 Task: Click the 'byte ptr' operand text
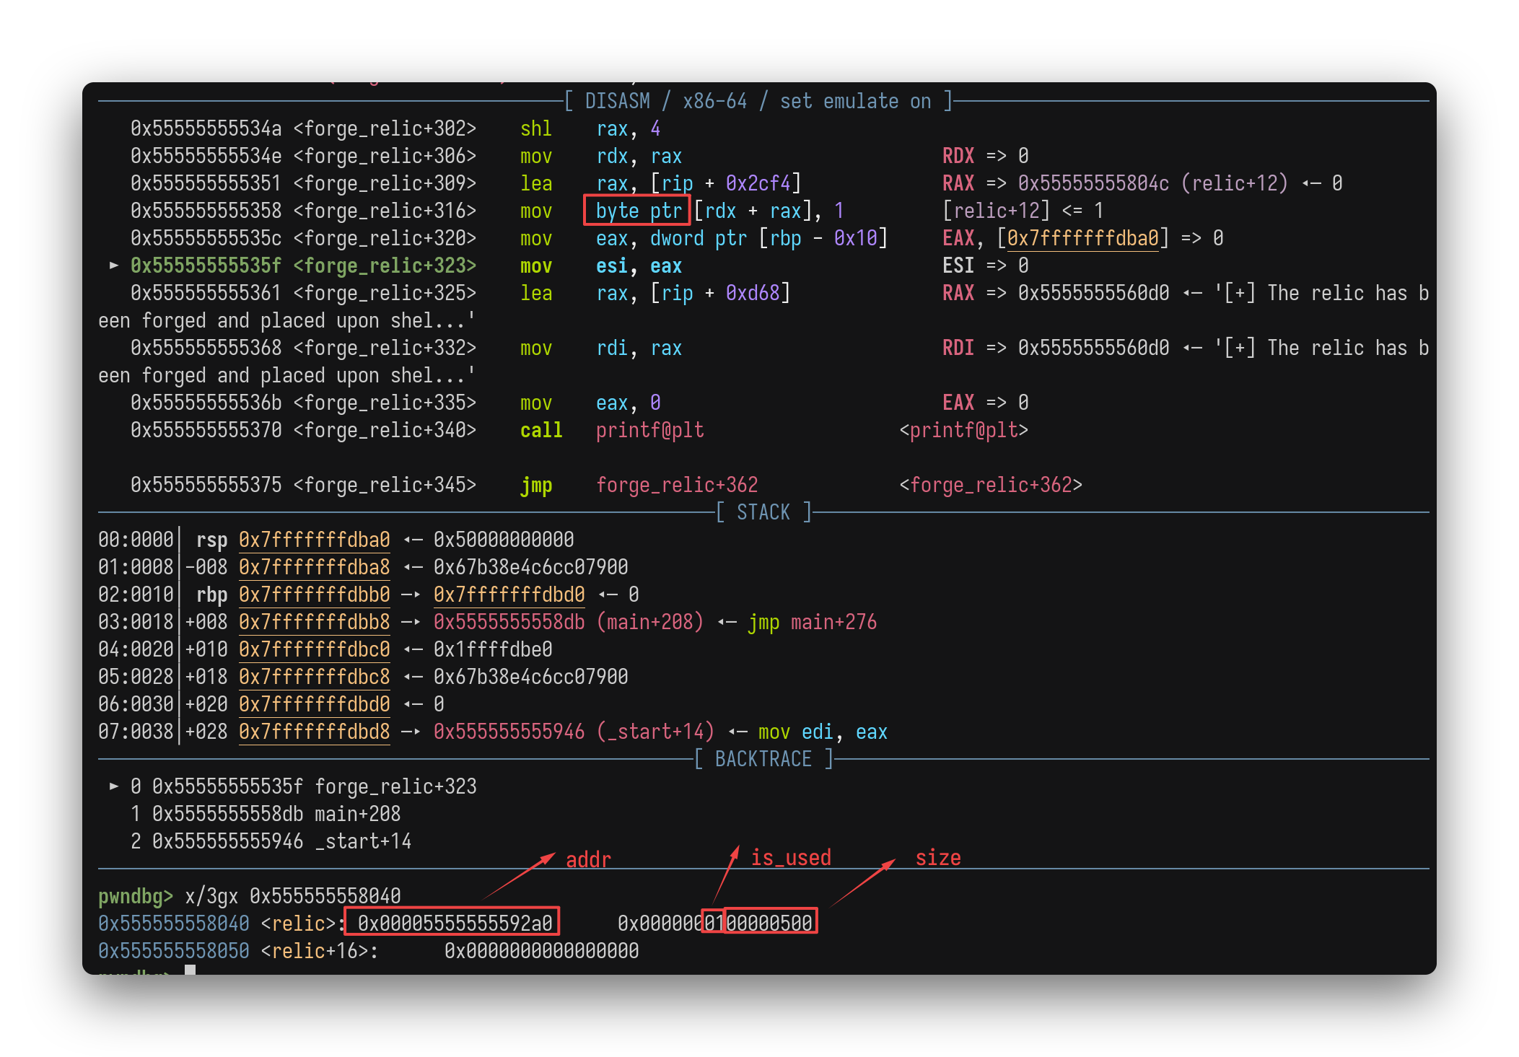point(638,211)
